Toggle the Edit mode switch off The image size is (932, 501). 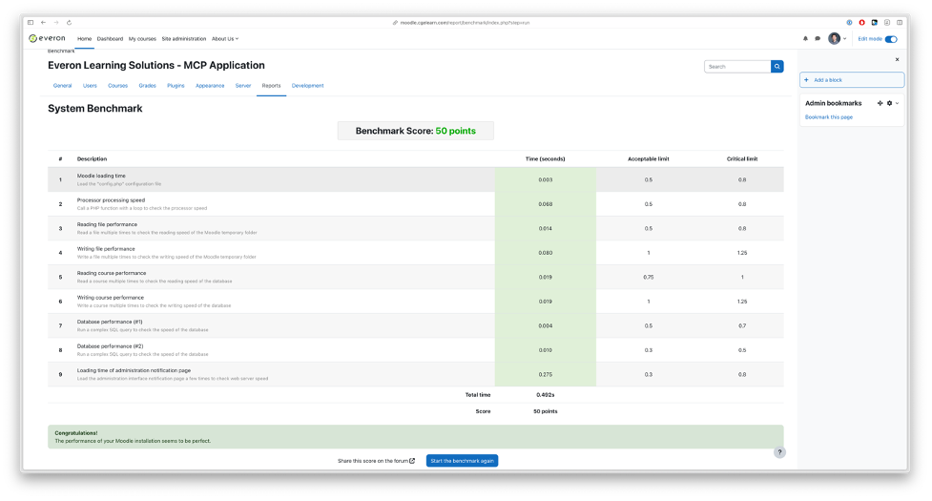coord(891,39)
